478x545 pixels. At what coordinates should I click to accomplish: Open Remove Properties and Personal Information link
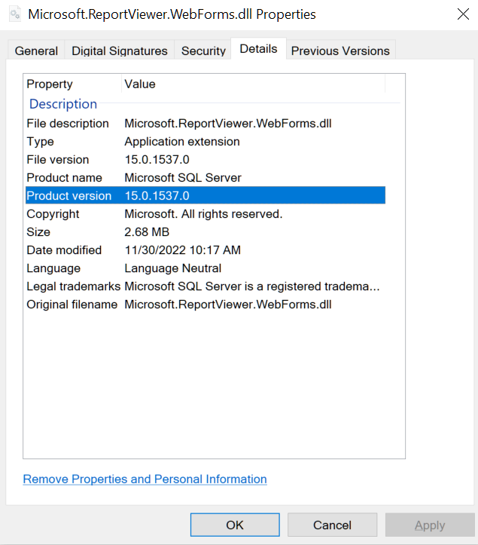pos(145,479)
